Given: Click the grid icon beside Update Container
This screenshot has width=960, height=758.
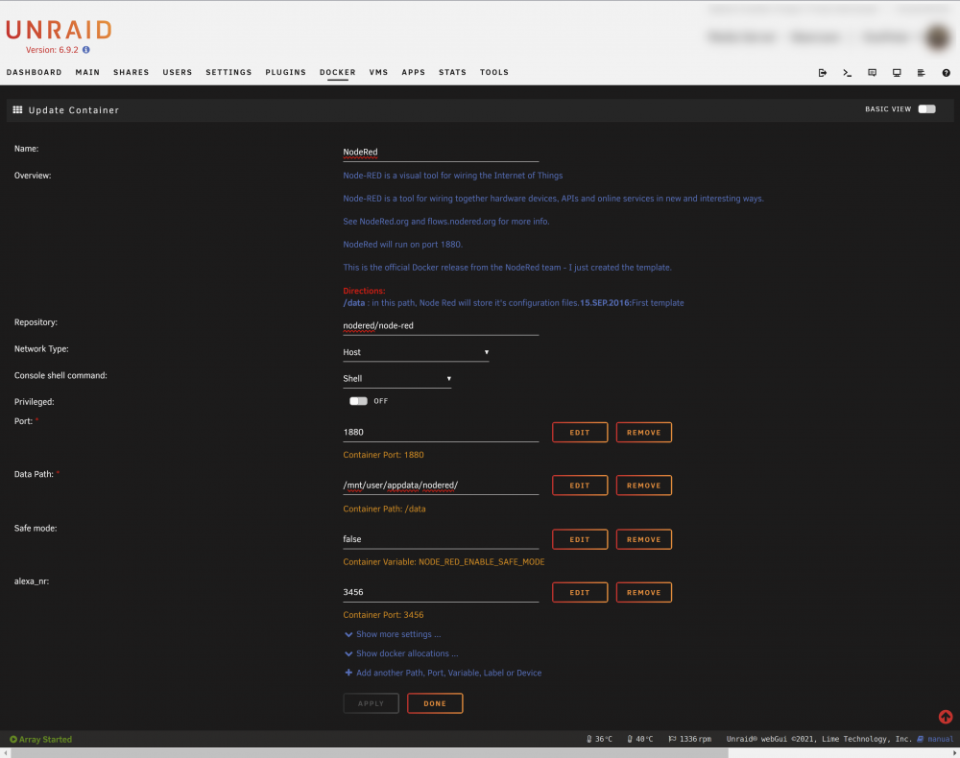Looking at the screenshot, I should pyautogui.click(x=17, y=110).
